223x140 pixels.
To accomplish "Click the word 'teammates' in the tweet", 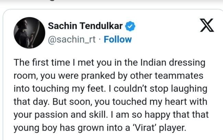I will (x=179, y=76).
